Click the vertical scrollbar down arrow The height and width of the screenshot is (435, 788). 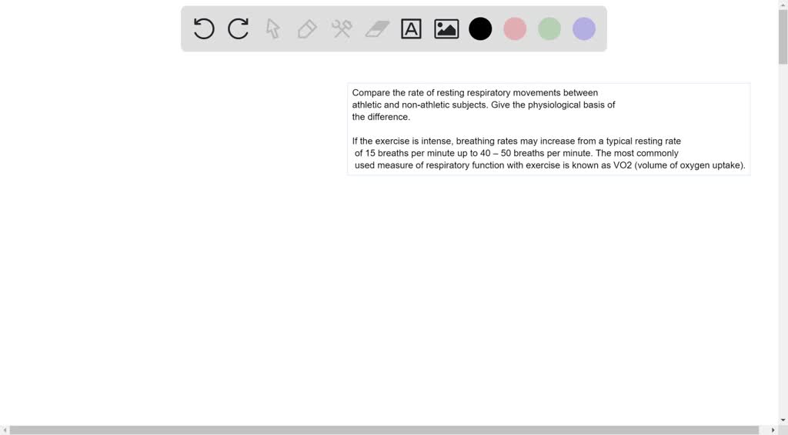[x=783, y=419]
